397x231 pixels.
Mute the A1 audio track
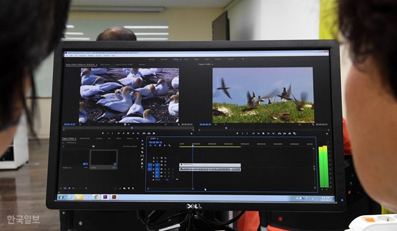(x=165, y=169)
